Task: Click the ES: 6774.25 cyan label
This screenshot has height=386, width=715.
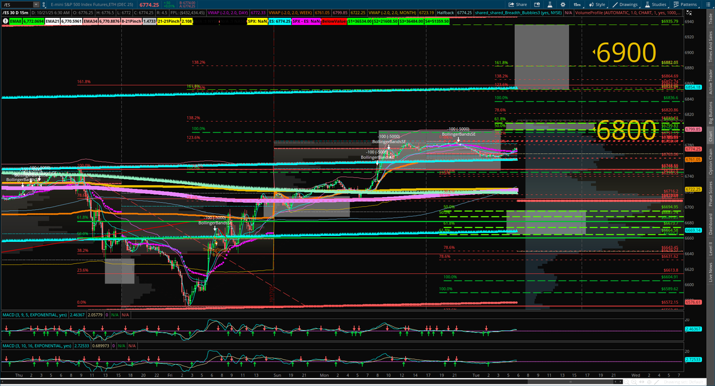Action: [x=279, y=21]
